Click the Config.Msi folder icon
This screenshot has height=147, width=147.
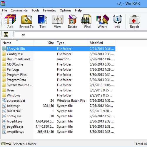pos(4,54)
